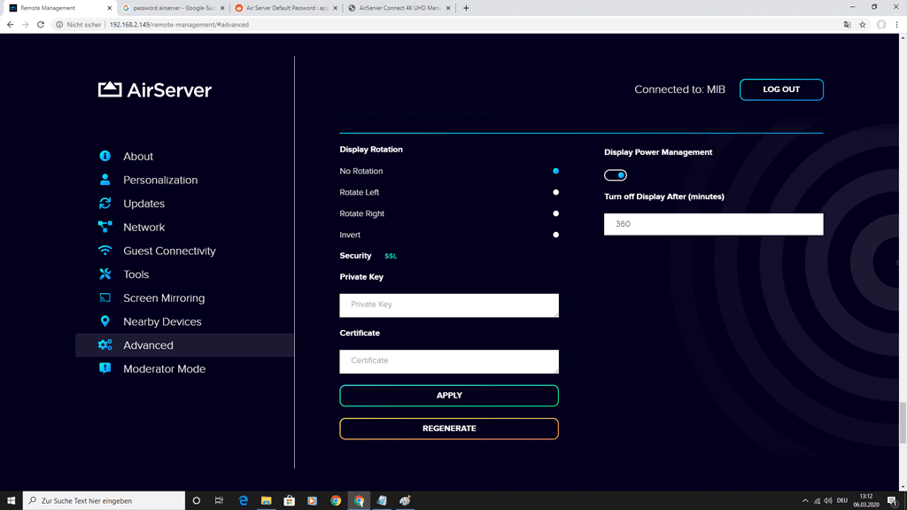Open the notification center icon
Viewport: 907px width, 510px height.
893,500
